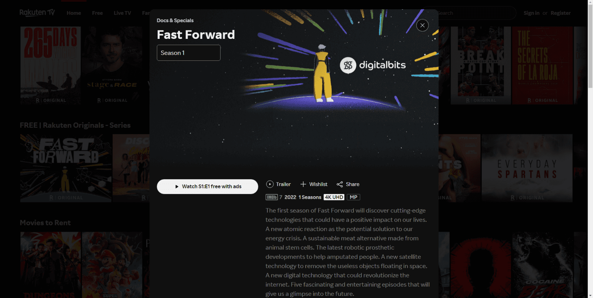Watch S1:E1 free with ads
Screen dimensions: 593x298
pos(208,187)
